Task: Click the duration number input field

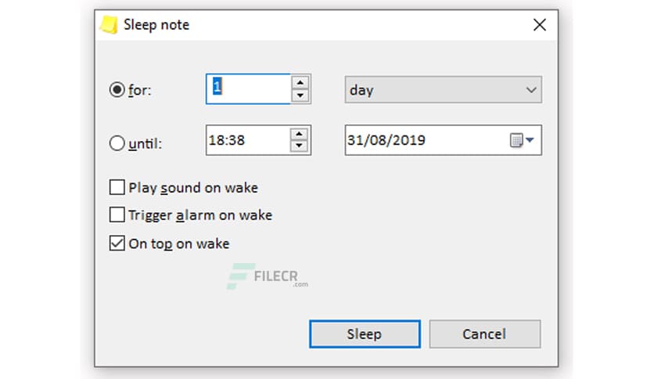Action: (248, 89)
